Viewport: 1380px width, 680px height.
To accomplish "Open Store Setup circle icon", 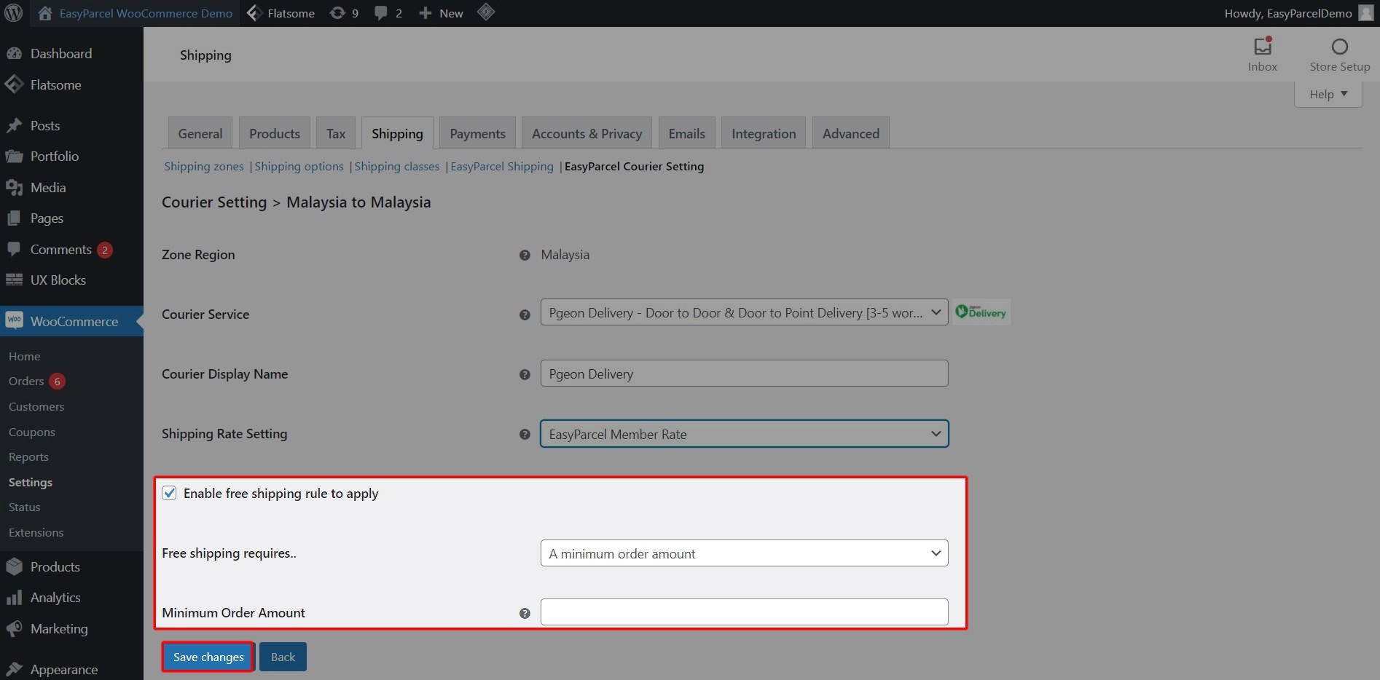I will pos(1339,47).
